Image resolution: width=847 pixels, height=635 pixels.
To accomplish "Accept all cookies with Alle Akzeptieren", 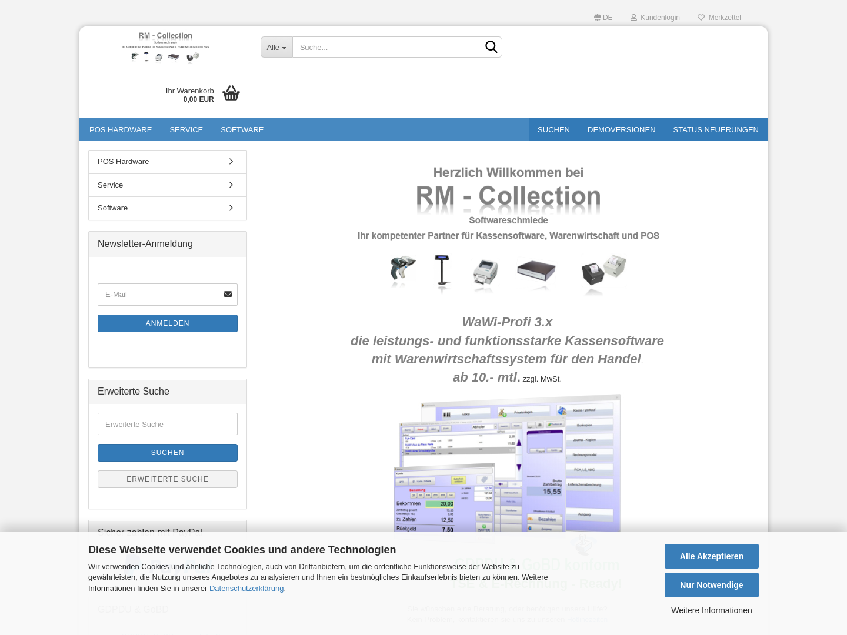I will pos(712,556).
